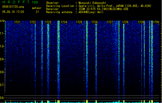162x103 pixels.
Task: Click the kHz axis unit label
Action: point(2,21)
